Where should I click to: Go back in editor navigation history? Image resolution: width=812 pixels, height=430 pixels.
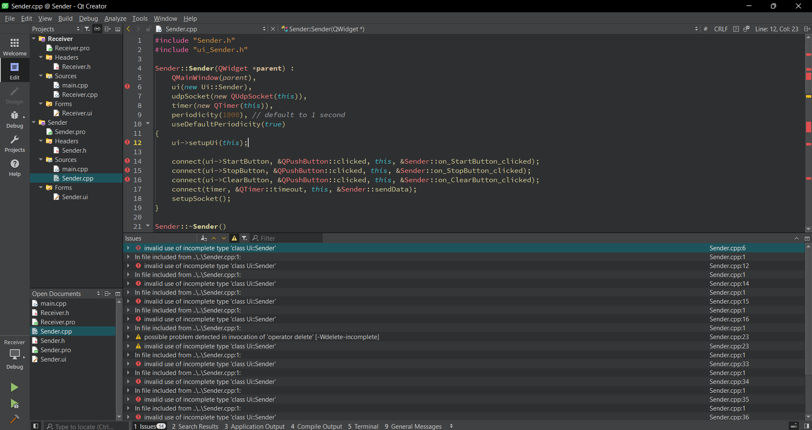point(128,29)
